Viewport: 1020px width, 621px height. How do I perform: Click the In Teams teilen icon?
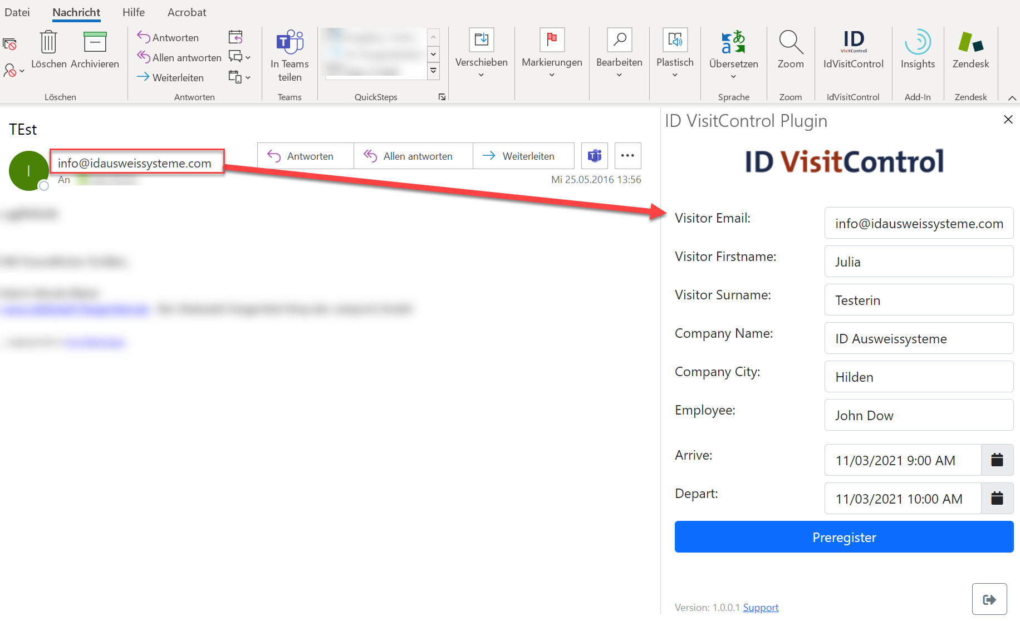290,42
